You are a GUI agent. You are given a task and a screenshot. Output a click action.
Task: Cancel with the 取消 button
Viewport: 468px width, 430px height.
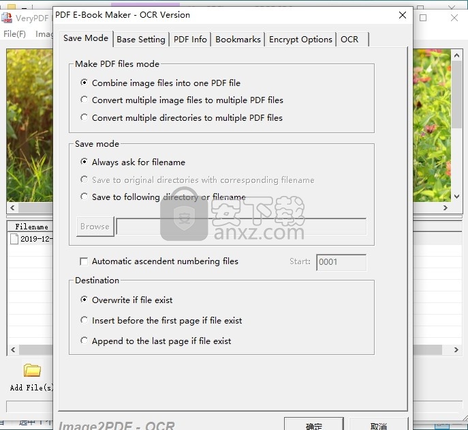click(x=379, y=425)
